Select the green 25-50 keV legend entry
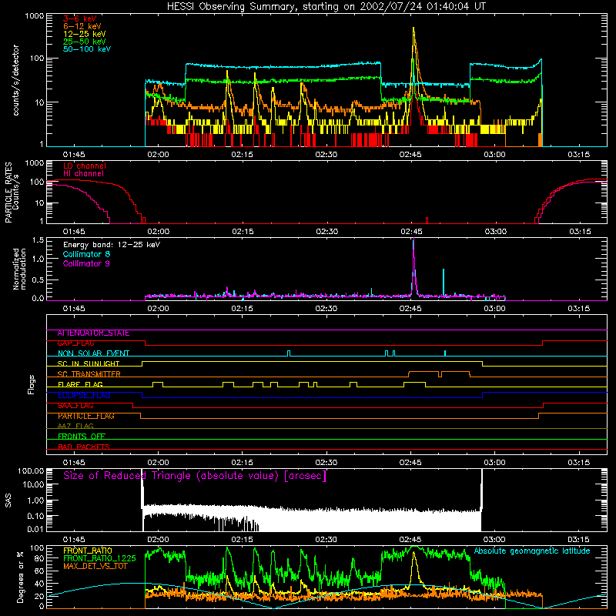 85,42
